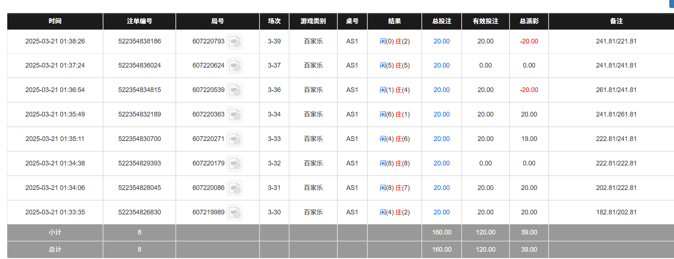Play replay icon for round 607220086
The width and height of the screenshot is (674, 259).
click(234, 188)
